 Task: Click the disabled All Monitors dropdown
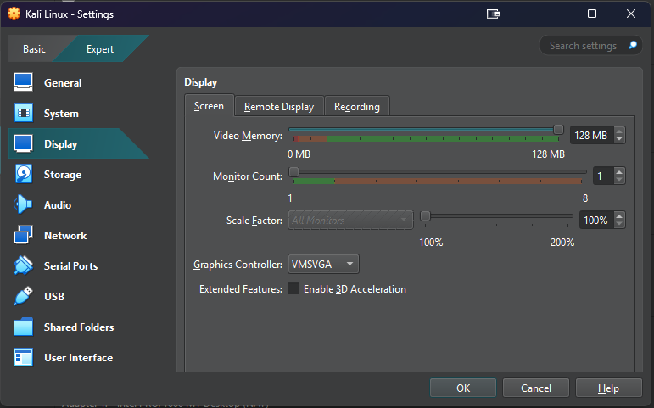(350, 220)
